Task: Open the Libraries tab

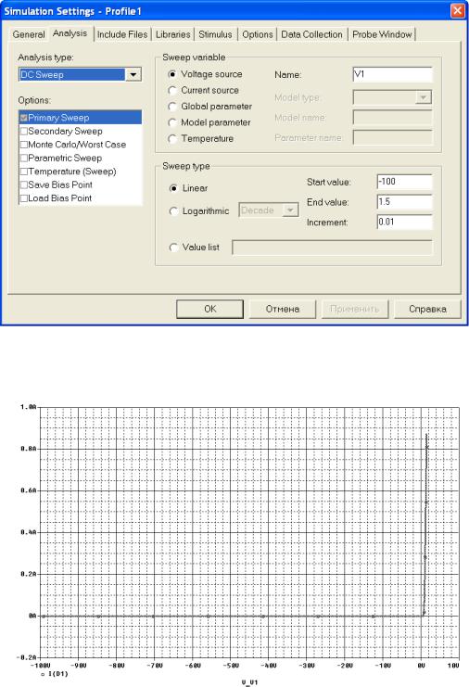Action: (173, 34)
